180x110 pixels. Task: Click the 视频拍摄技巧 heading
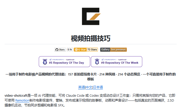pyautogui.click(x=91, y=38)
